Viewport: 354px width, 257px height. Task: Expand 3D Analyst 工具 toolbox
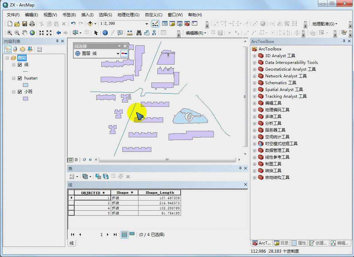(254, 56)
